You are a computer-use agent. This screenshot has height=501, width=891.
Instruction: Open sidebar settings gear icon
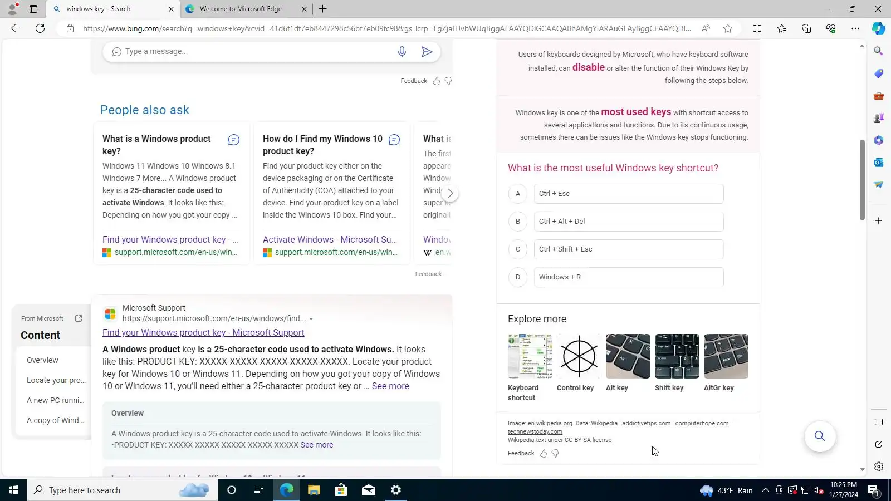tap(879, 466)
